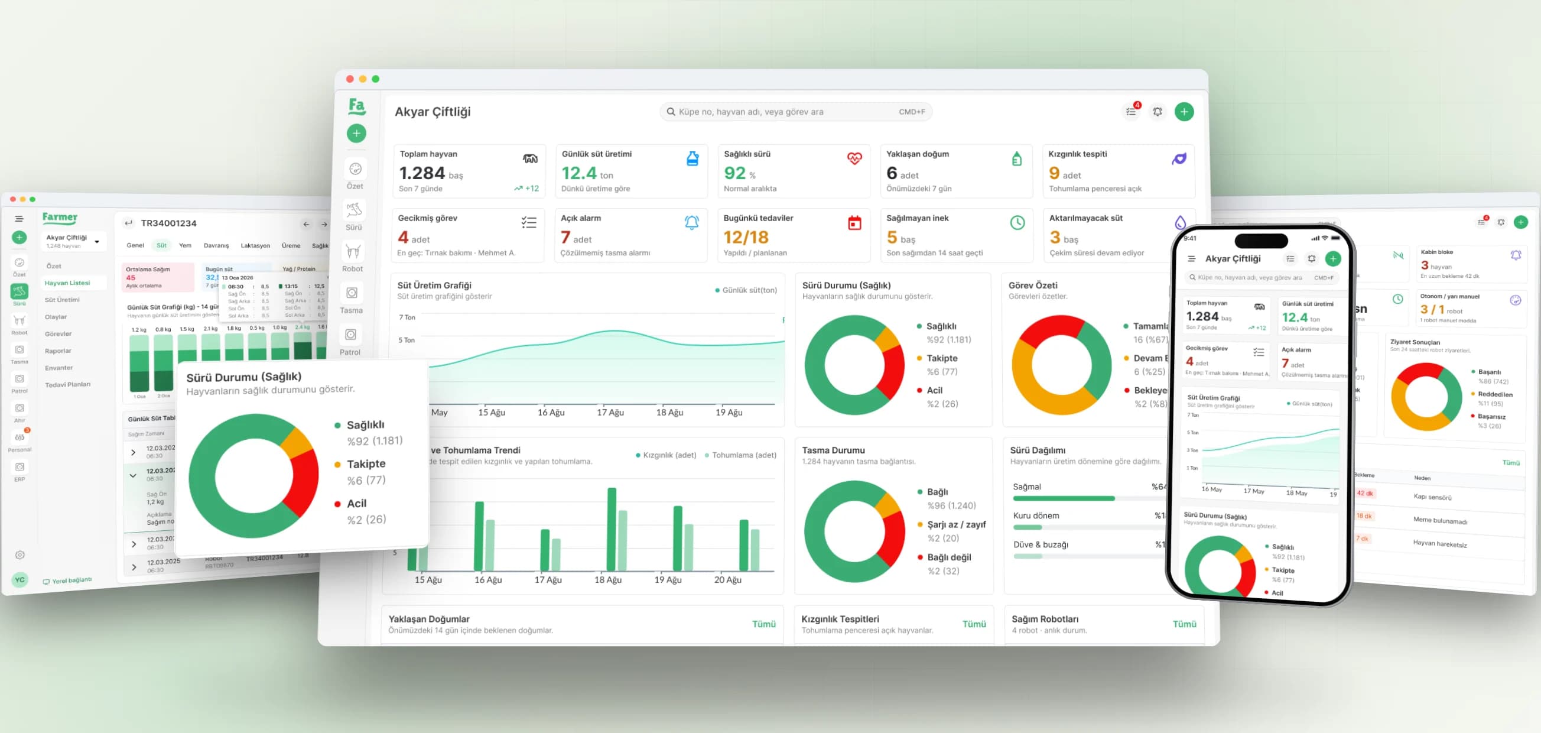Open notifications bell in main window header
The height and width of the screenshot is (733, 1541).
[1158, 112]
